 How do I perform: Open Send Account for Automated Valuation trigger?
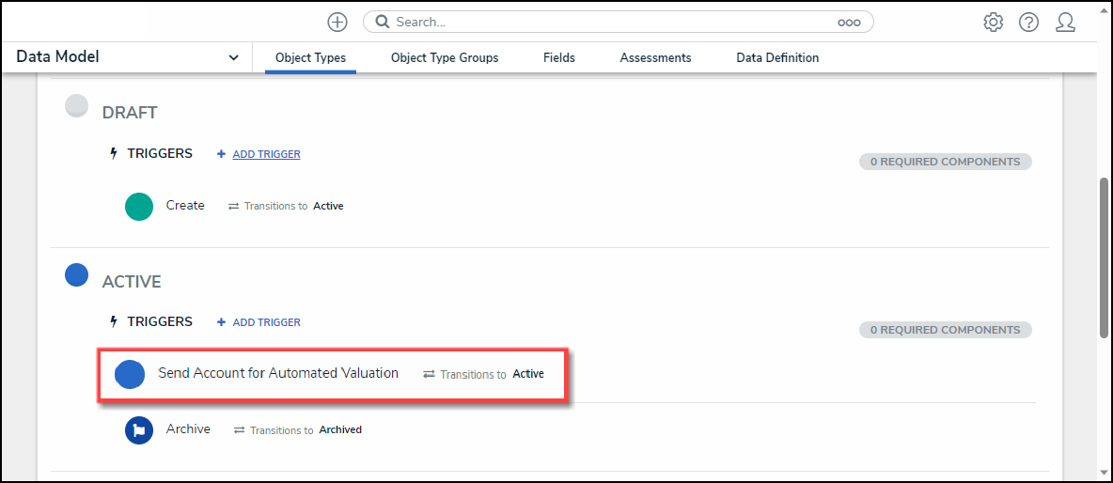click(278, 373)
